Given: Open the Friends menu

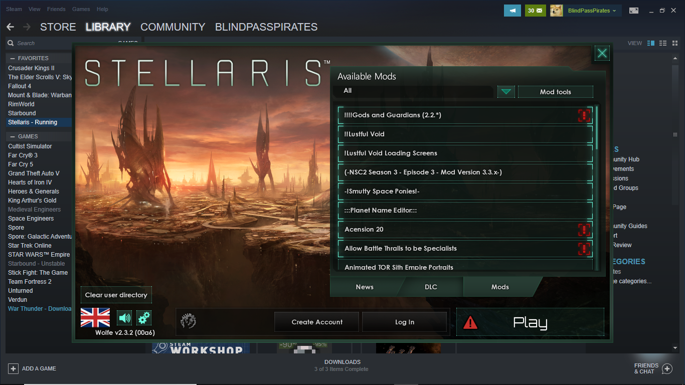Looking at the screenshot, I should click(56, 9).
